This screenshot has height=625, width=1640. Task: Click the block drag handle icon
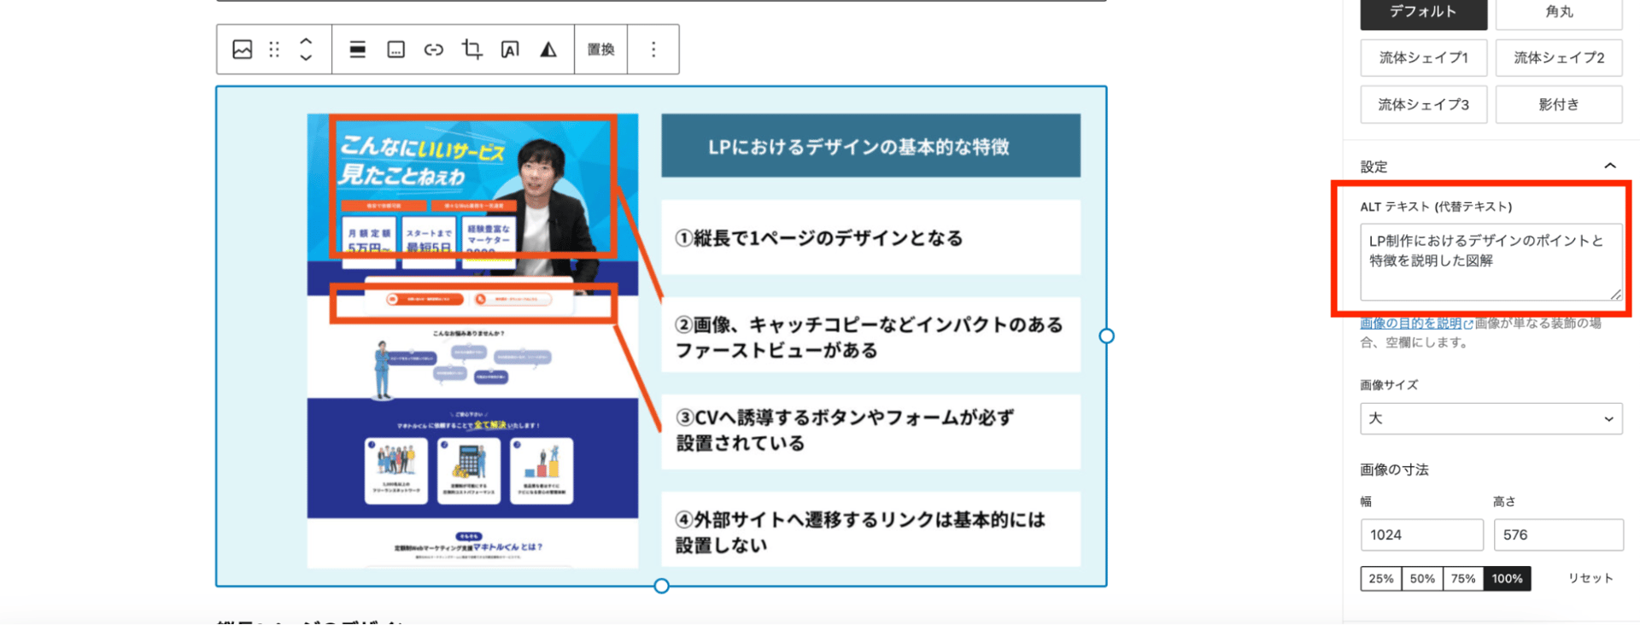point(274,50)
